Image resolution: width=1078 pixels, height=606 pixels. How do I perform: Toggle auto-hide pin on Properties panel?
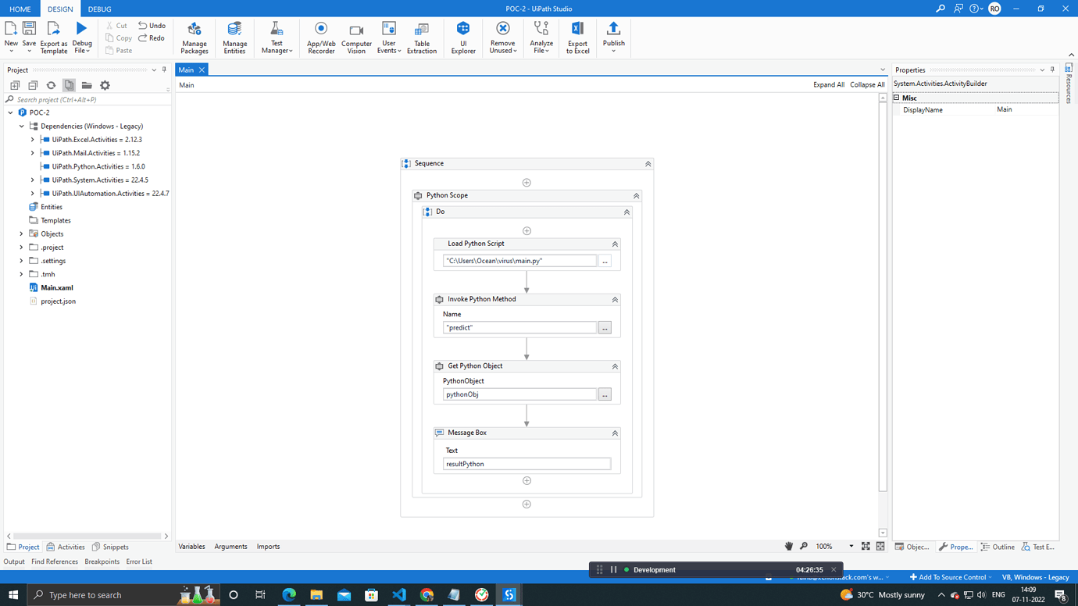pyautogui.click(x=1052, y=70)
